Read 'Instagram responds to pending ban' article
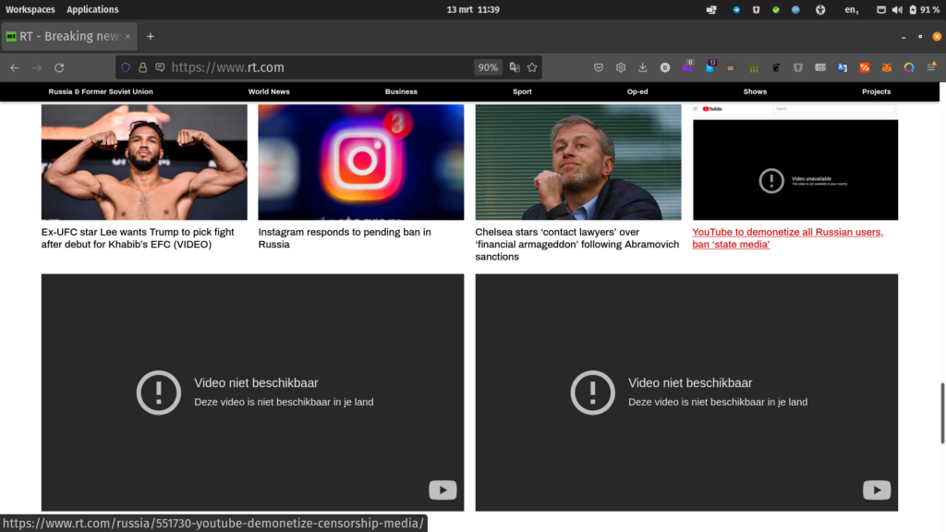Image resolution: width=946 pixels, height=532 pixels. click(x=345, y=238)
